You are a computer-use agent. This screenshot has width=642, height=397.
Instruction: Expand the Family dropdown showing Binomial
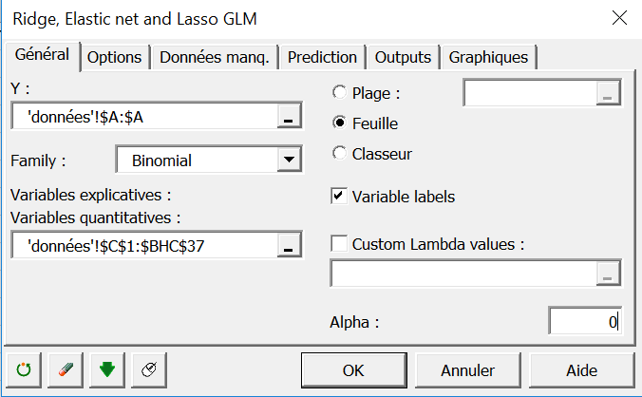pyautogui.click(x=288, y=161)
